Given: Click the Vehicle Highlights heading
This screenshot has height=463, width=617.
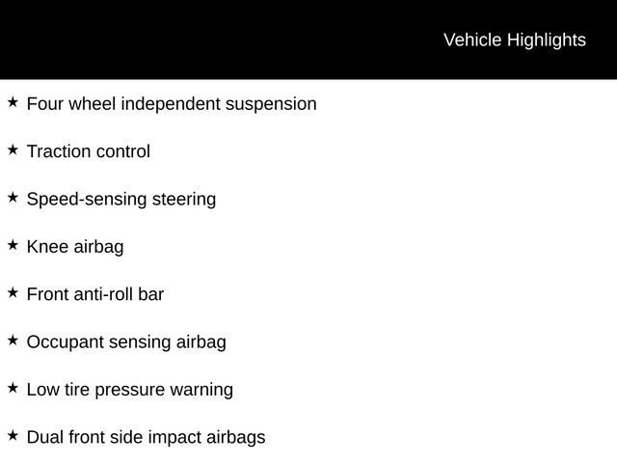Looking at the screenshot, I should (x=515, y=41).
